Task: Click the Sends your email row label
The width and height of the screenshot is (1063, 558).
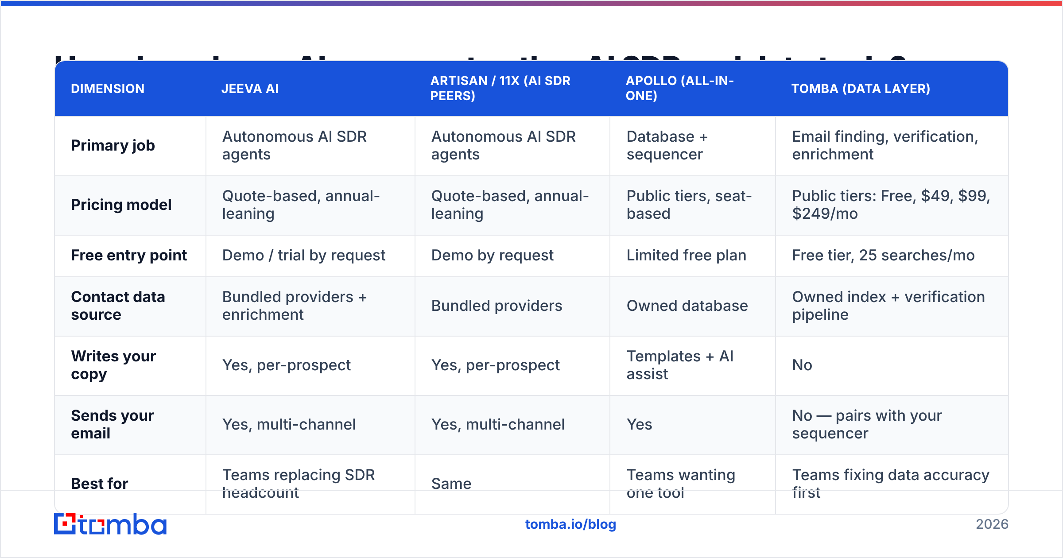Action: pos(112,424)
